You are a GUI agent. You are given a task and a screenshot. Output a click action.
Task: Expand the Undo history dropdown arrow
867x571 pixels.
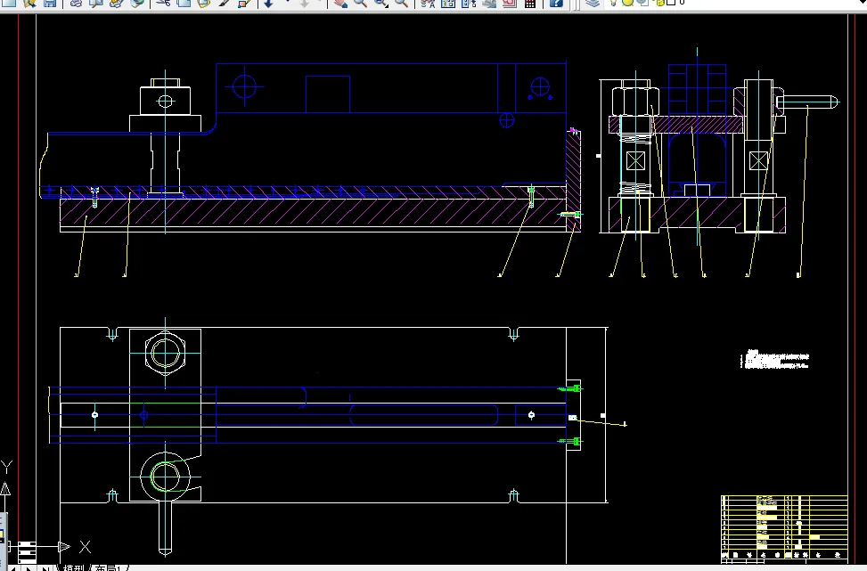(x=288, y=3)
